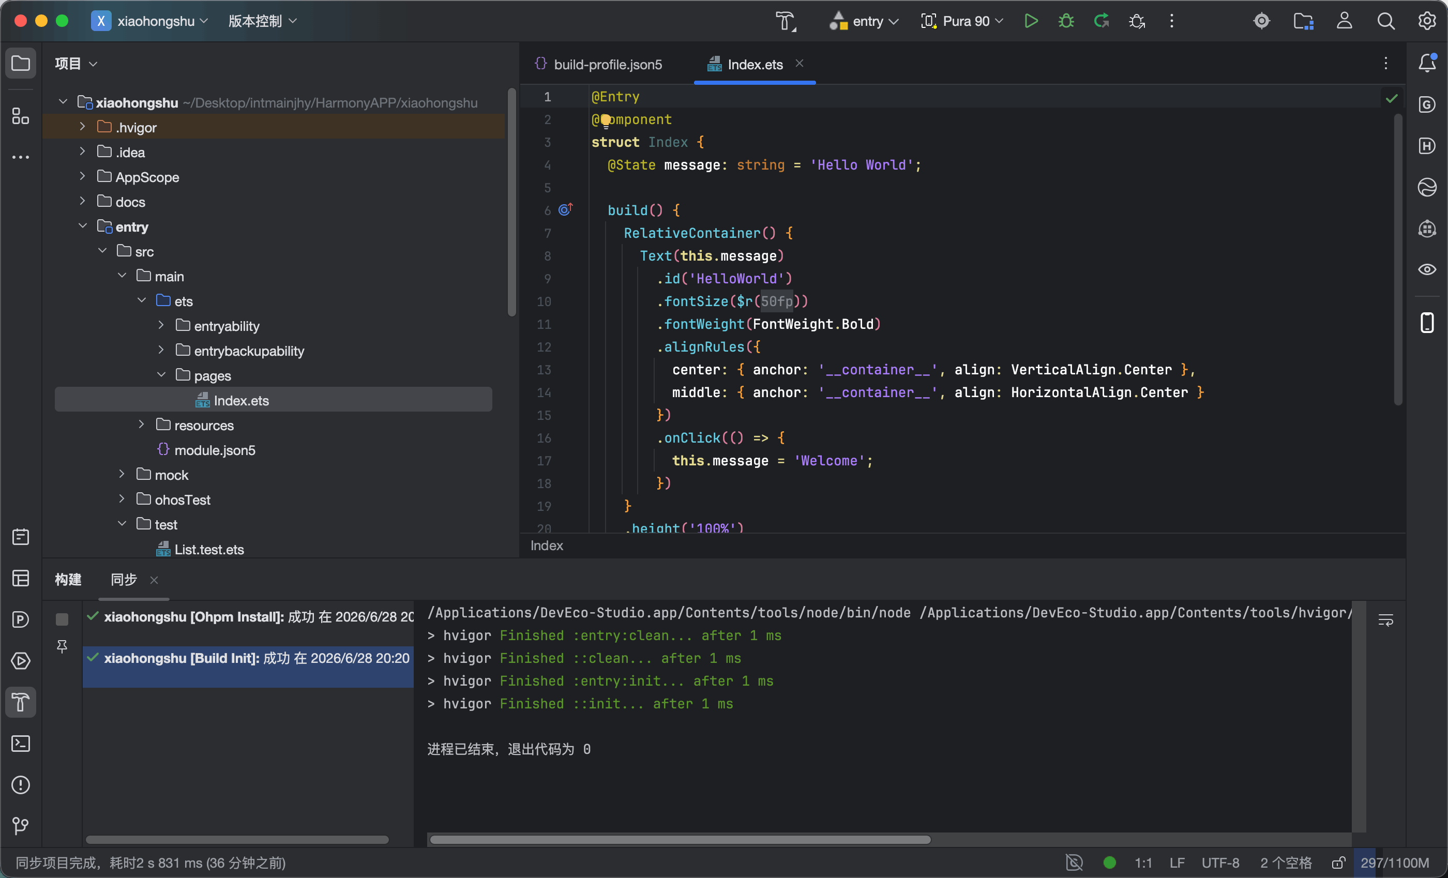
Task: Open the xiaohongshu project dropdown
Action: click(150, 21)
